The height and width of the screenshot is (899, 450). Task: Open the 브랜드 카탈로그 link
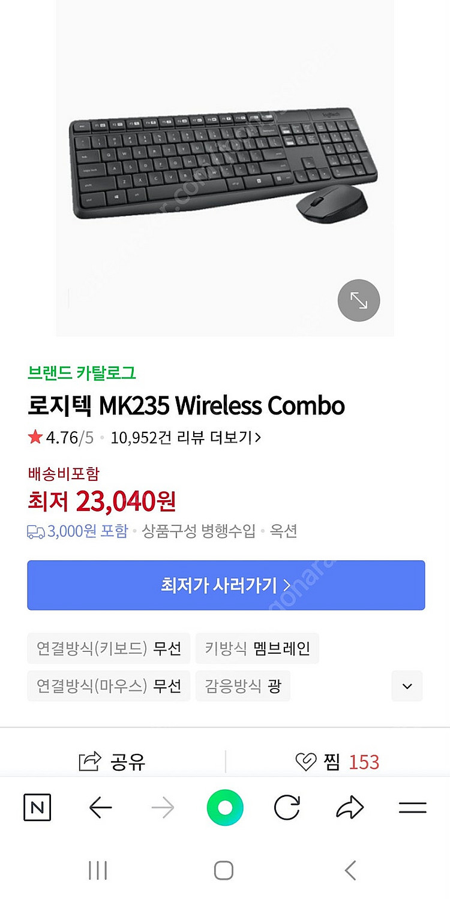(82, 373)
